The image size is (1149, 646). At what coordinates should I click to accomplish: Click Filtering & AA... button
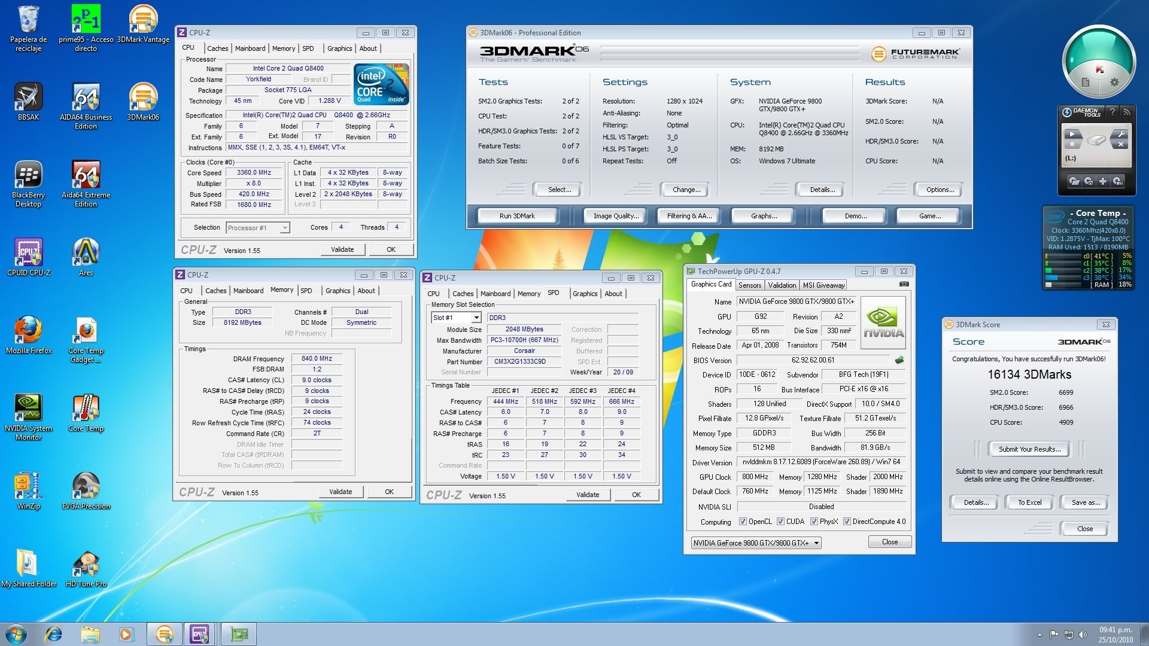689,216
